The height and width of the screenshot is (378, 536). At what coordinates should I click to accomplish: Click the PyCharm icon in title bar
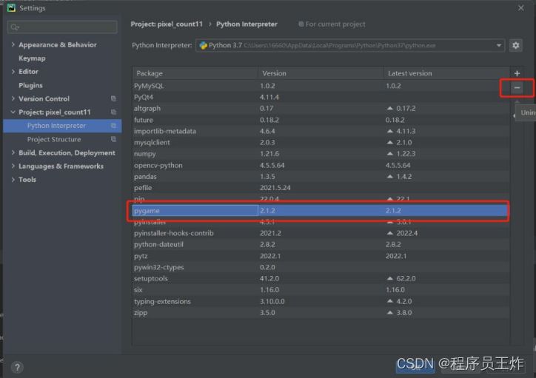tap(12, 8)
